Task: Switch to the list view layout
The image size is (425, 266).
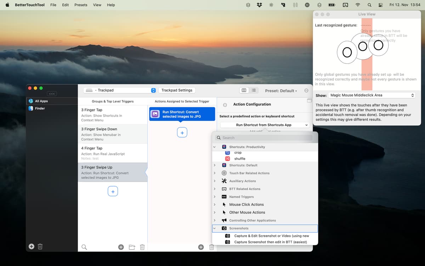Action: pos(254,90)
